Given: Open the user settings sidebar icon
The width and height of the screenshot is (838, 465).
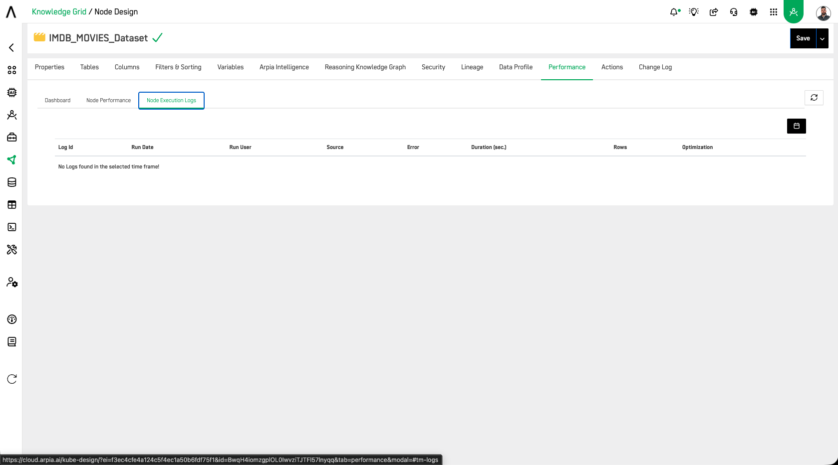Looking at the screenshot, I should tap(12, 283).
